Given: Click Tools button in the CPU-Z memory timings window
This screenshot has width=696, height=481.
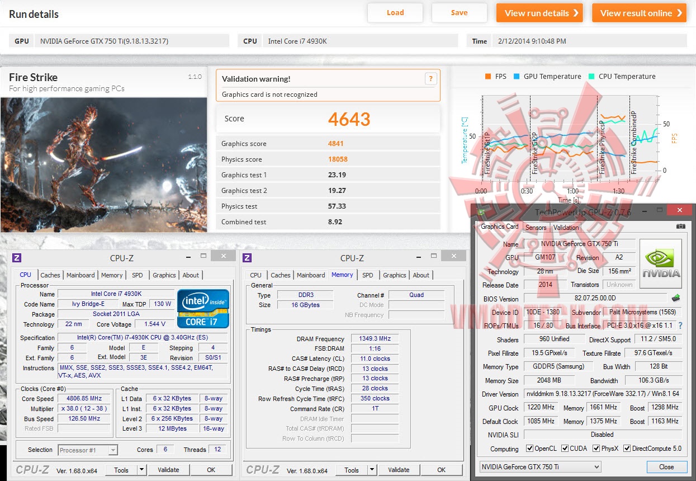Looking at the screenshot, I should point(352,470).
